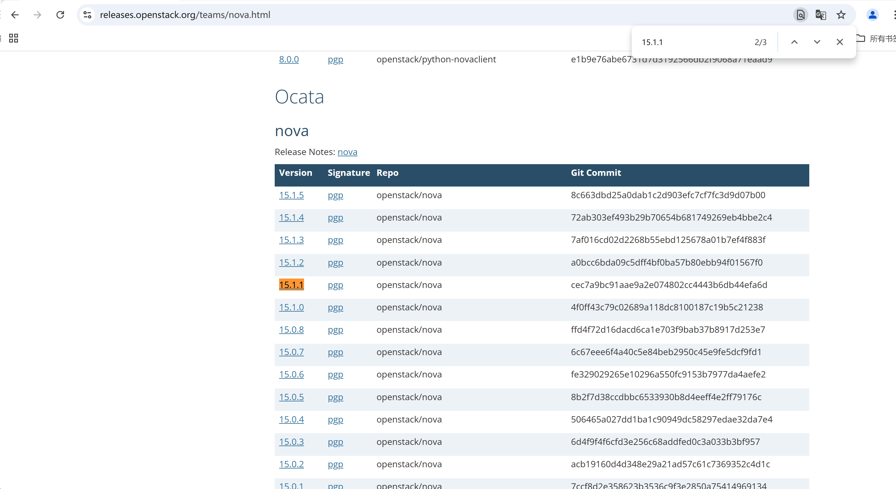
Task: Open version 15.0.6 link
Action: (291, 374)
